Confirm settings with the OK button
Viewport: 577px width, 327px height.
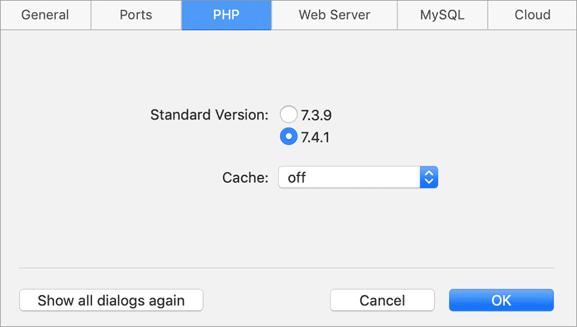click(501, 300)
